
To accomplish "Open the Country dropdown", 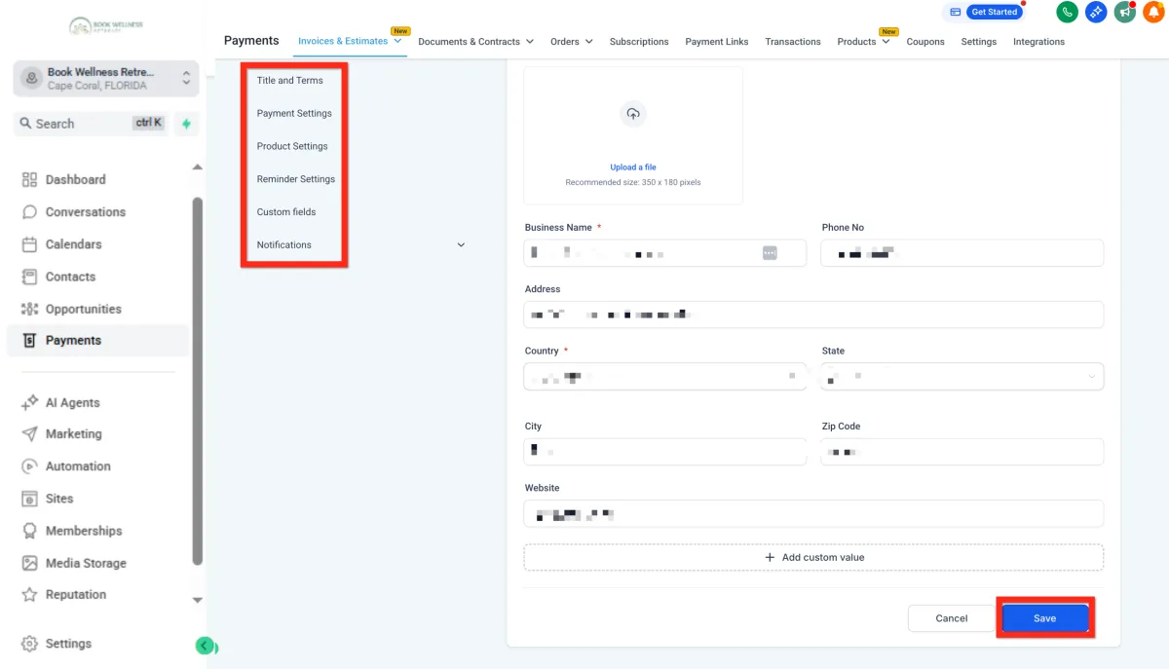I will [665, 376].
